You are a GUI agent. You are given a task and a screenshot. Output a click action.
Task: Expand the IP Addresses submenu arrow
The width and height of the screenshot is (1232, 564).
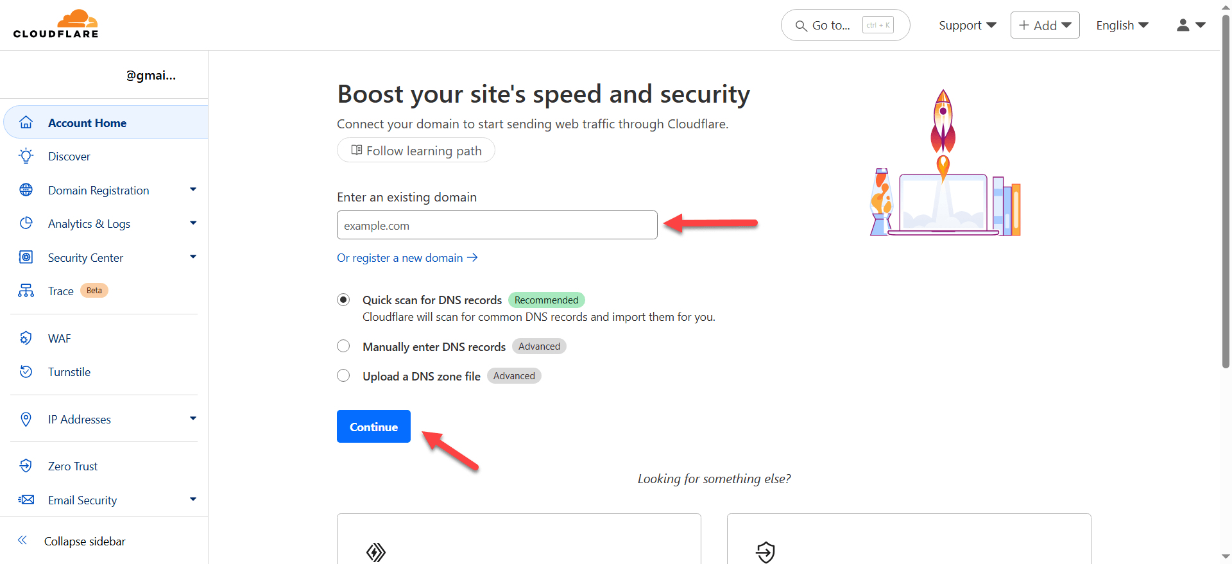[193, 418]
